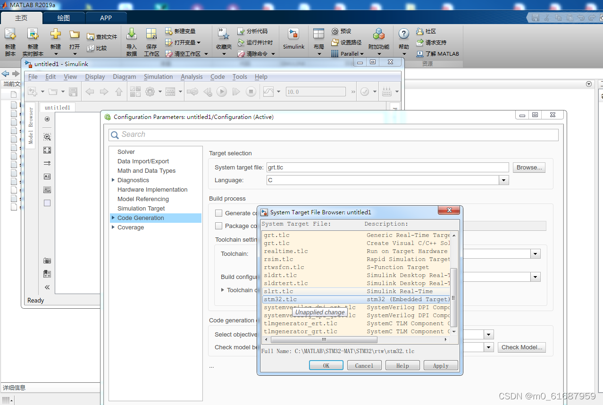Click the Check Model... button

522,347
